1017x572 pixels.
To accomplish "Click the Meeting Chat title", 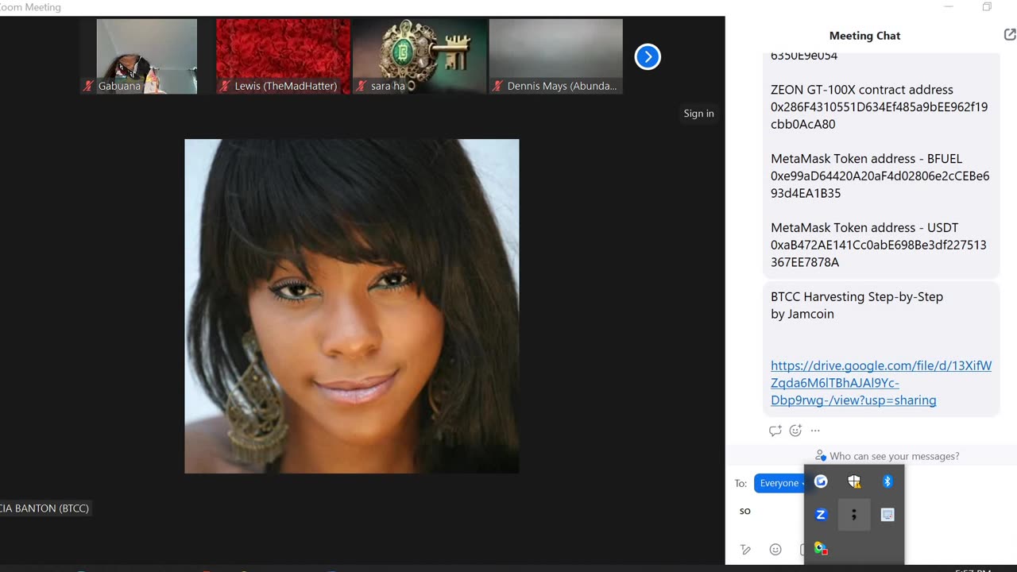I will [x=864, y=36].
